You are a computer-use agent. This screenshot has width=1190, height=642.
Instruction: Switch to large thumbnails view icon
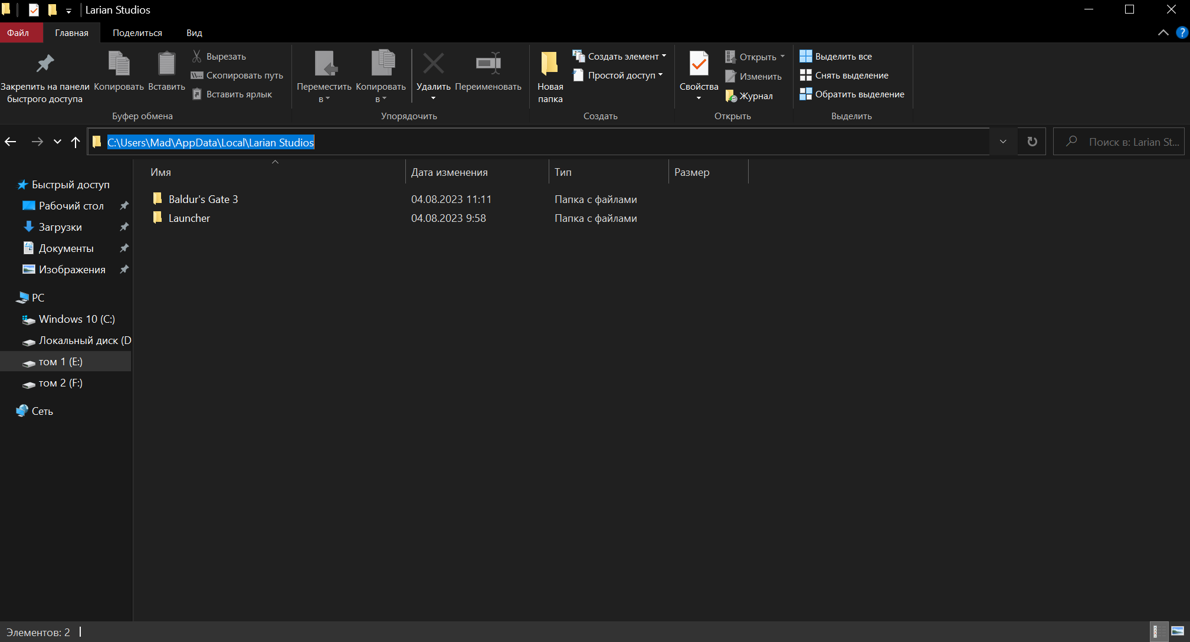tap(1178, 631)
